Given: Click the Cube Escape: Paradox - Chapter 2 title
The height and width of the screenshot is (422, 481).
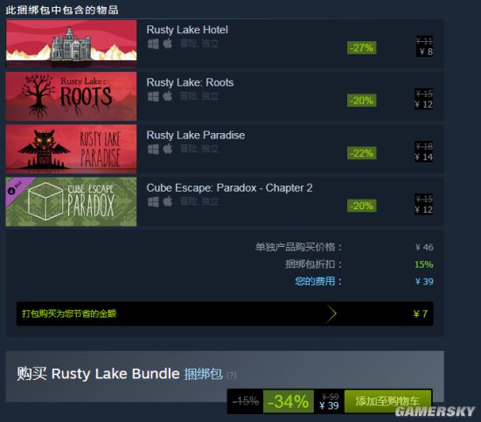Looking at the screenshot, I should [x=229, y=187].
